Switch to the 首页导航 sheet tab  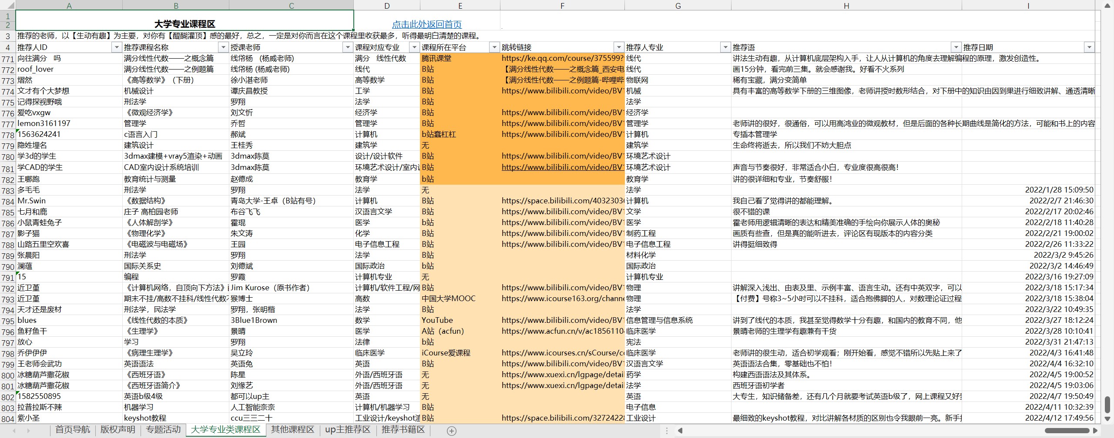[73, 430]
